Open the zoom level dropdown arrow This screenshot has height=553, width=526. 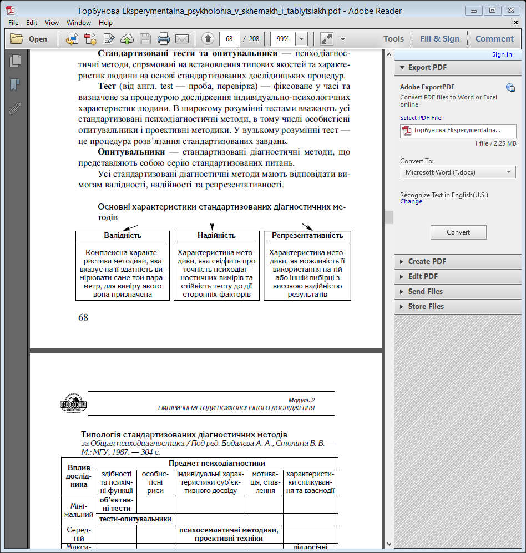pyautogui.click(x=301, y=39)
